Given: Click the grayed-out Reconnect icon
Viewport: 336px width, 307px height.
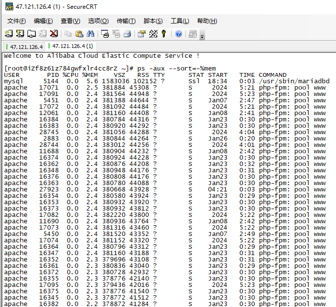Looking at the screenshot, I should coord(42,34).
